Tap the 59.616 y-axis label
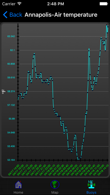Viewport: 110px width, 195px height. [x=11, y=78]
